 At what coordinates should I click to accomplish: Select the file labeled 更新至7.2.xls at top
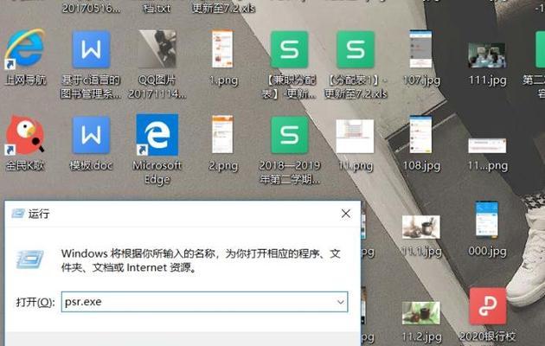click(x=223, y=7)
